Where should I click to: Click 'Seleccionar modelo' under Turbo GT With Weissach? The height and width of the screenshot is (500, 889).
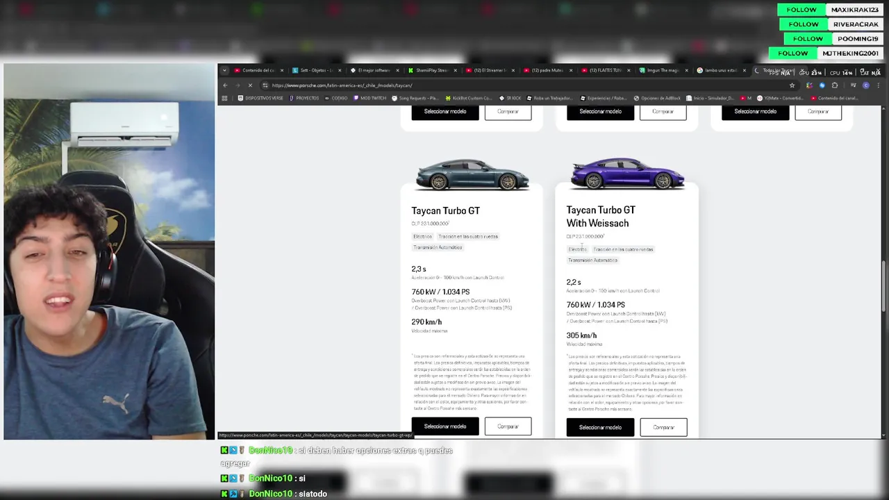point(600,427)
